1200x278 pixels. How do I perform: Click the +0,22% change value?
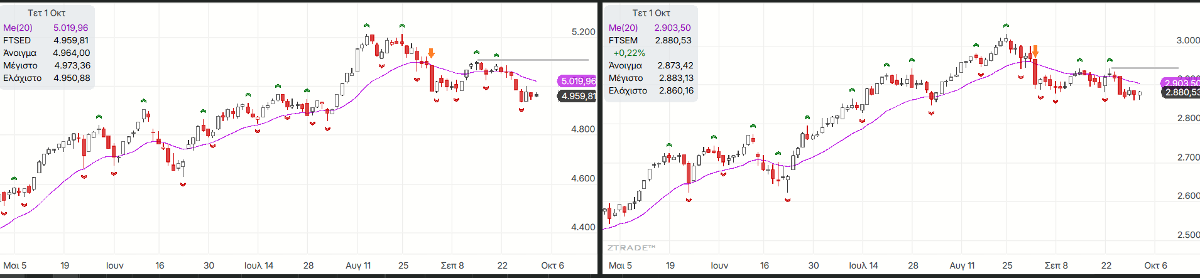[x=629, y=53]
